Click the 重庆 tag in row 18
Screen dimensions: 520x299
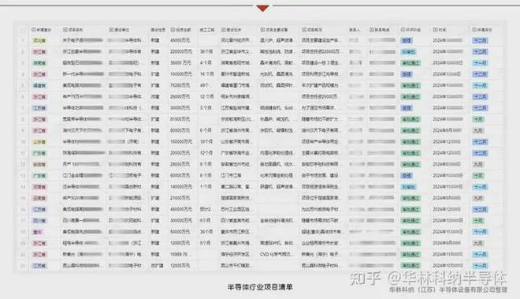(38, 232)
